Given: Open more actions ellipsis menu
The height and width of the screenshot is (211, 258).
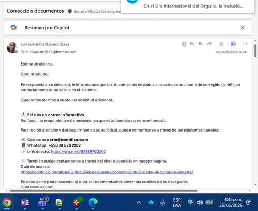Looking at the screenshot, I should tap(245, 44).
